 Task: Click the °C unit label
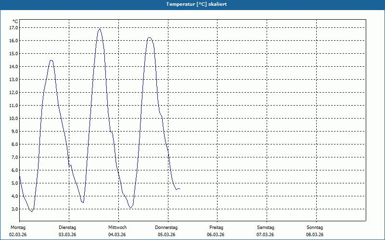pyautogui.click(x=15, y=22)
